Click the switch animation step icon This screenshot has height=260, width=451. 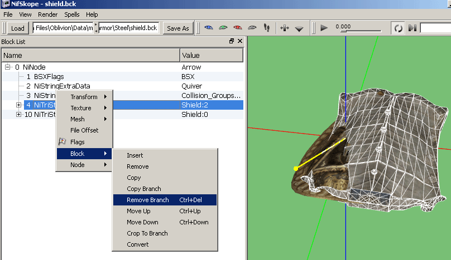click(x=412, y=28)
